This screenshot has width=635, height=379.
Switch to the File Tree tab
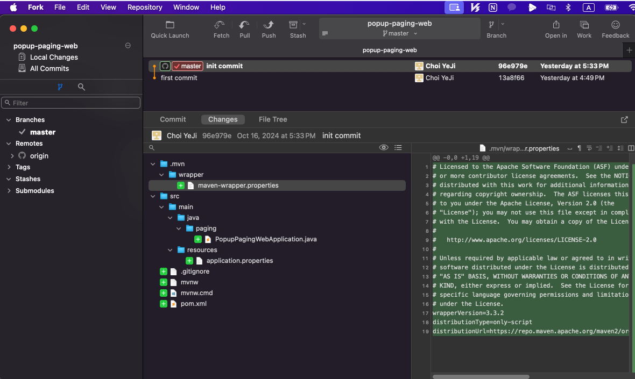click(272, 119)
